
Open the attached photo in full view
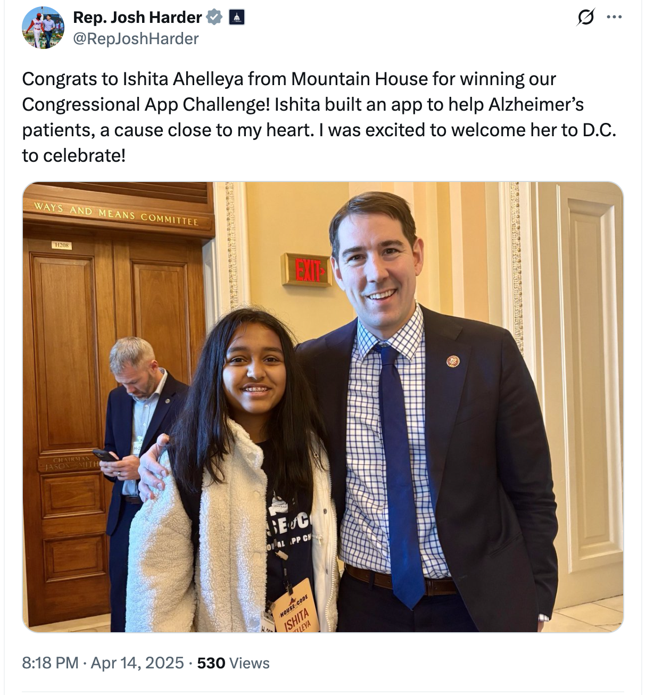tap(322, 407)
